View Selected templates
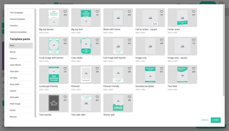The width and height of the screenshot is (229, 131). (21, 32)
